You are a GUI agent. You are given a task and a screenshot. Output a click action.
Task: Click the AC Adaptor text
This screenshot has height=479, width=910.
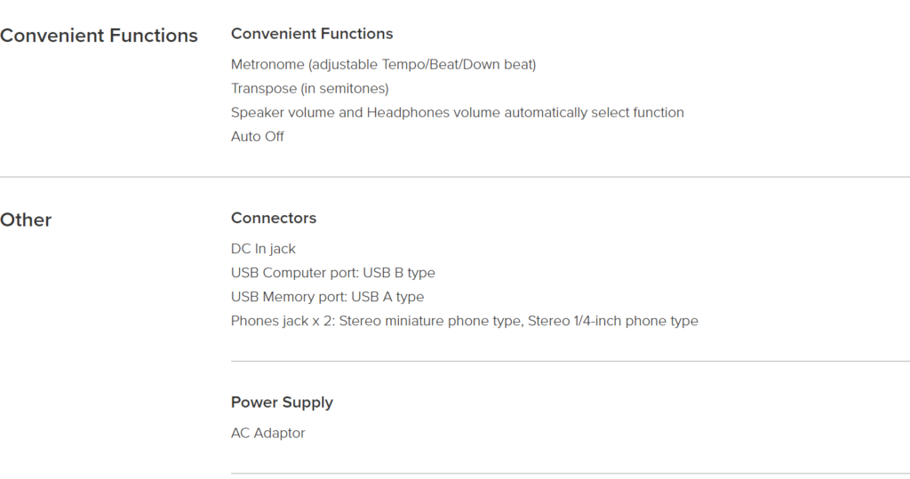pos(267,433)
